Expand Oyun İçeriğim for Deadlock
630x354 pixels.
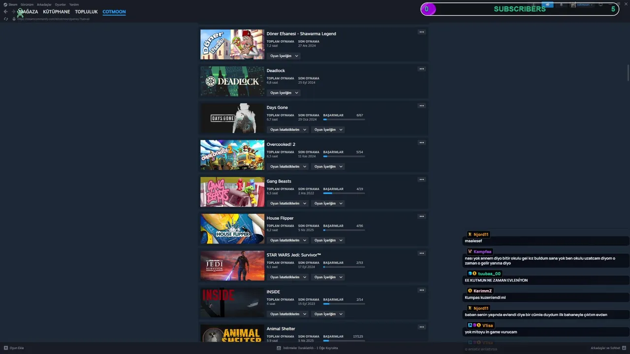pyautogui.click(x=284, y=93)
